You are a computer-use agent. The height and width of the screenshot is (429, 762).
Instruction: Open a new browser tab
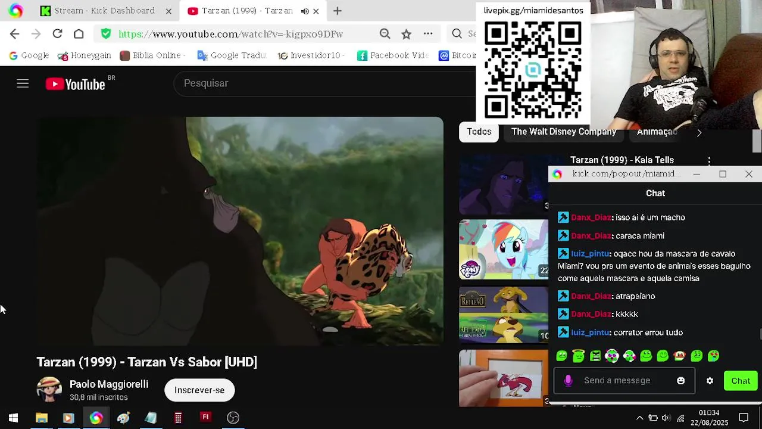[x=338, y=11]
